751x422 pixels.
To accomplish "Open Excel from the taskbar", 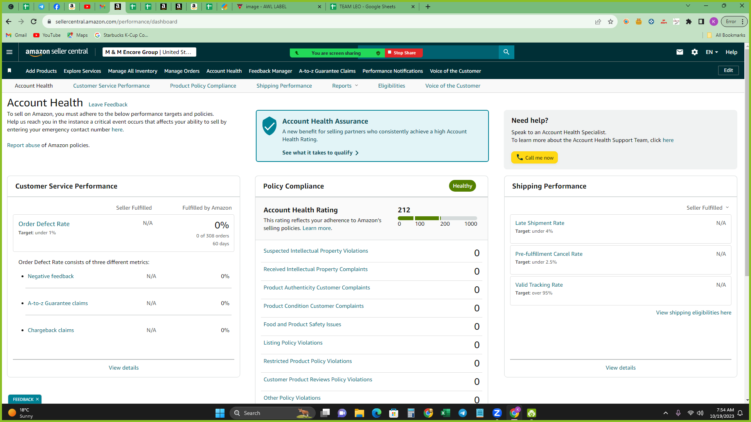I will (446, 413).
